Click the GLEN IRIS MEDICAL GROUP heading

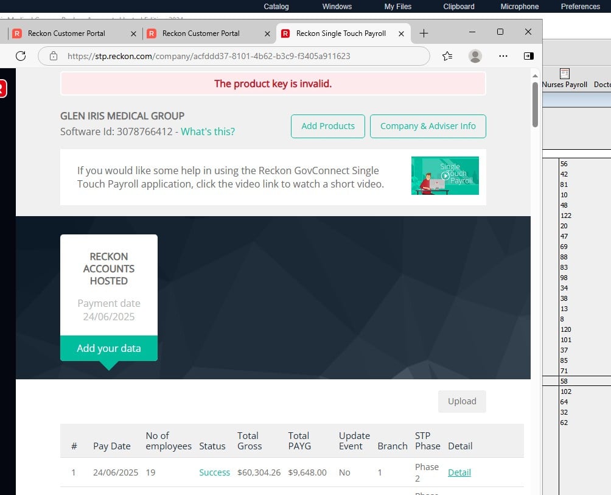tap(122, 116)
